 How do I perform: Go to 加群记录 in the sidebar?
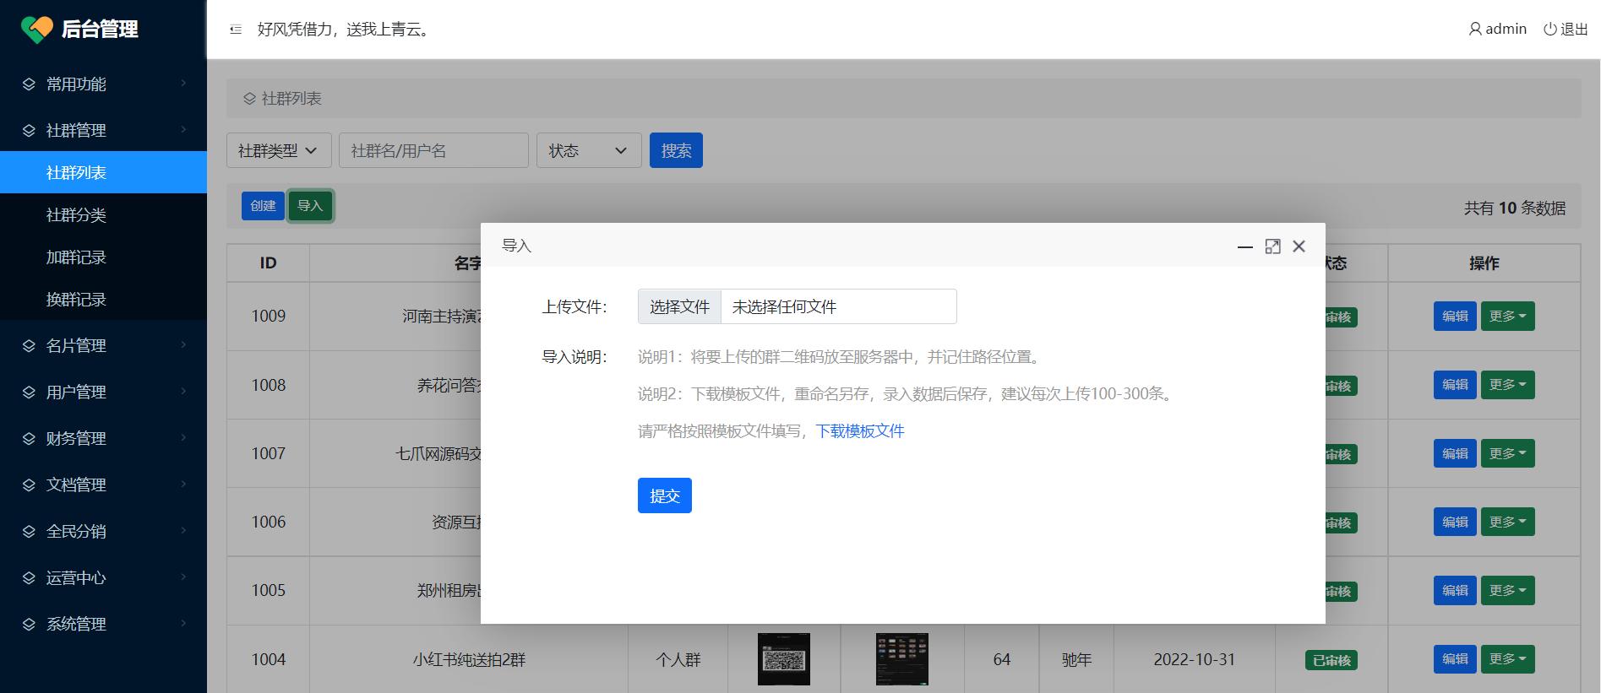(x=76, y=257)
